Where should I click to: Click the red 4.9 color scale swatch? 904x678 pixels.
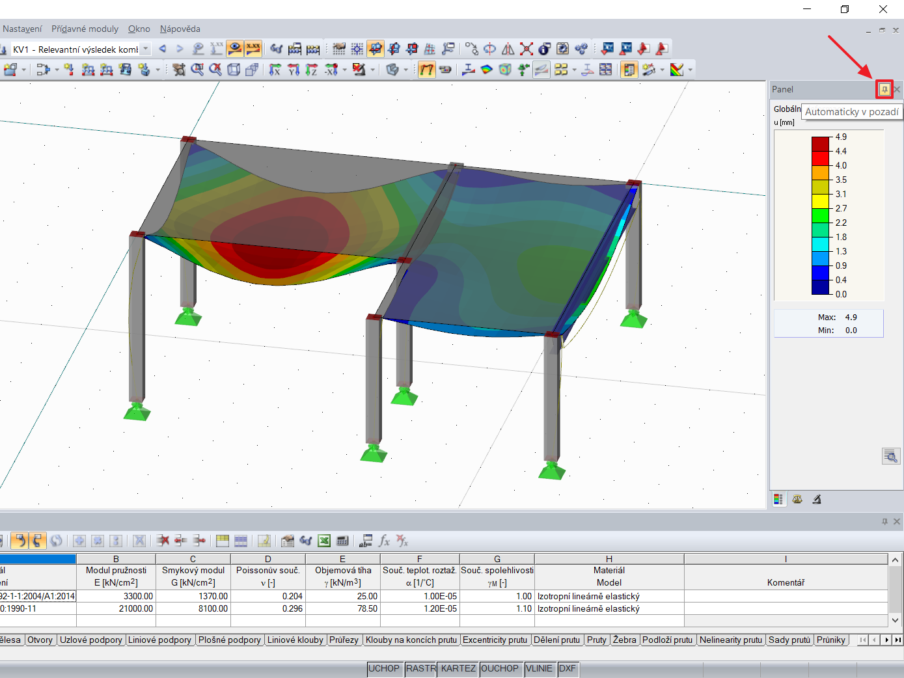click(820, 144)
